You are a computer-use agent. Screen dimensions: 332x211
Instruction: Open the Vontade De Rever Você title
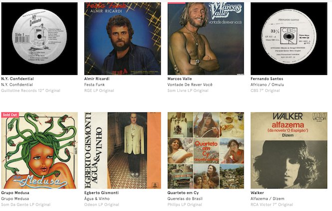coord(190,84)
